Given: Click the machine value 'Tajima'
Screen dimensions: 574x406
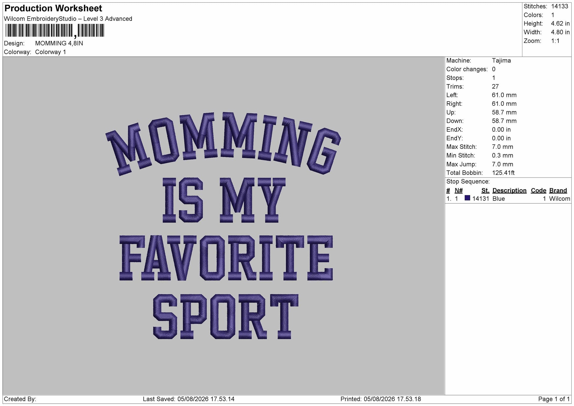Looking at the screenshot, I should (x=501, y=61).
